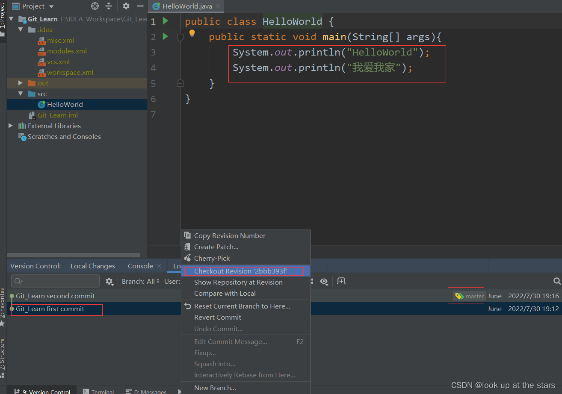The height and width of the screenshot is (394, 562).
Task: Fold main method at line 2 marker
Action: pyautogui.click(x=180, y=38)
